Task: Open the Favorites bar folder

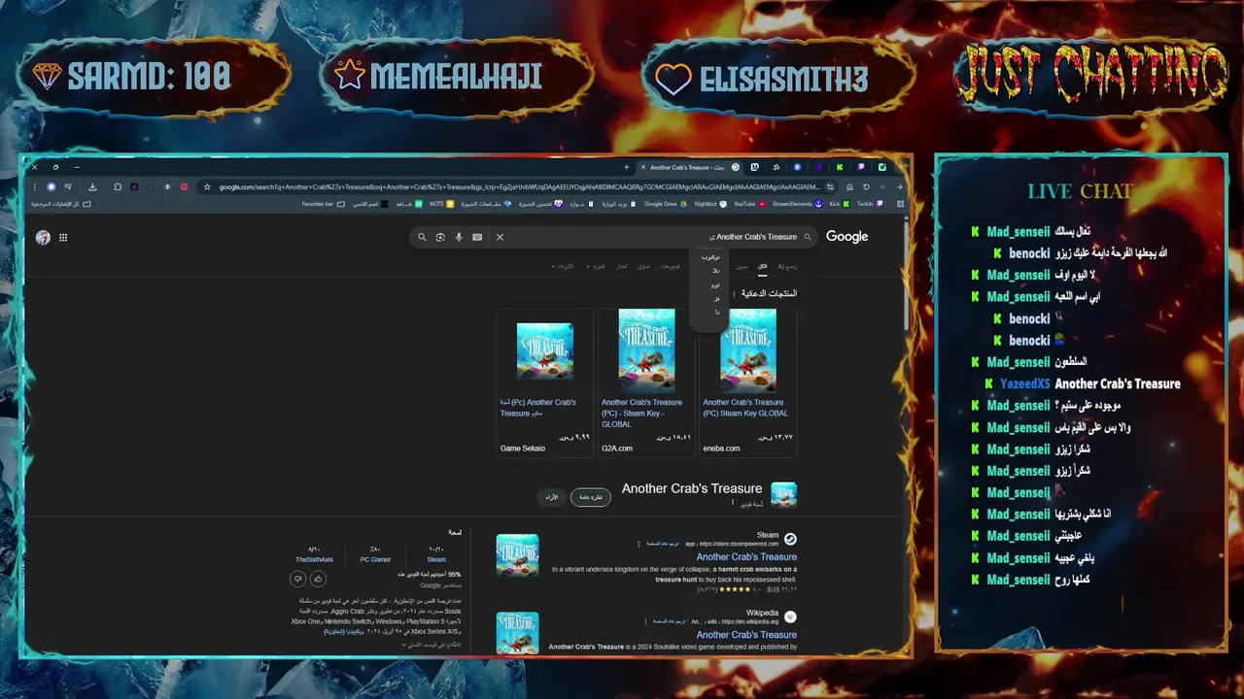Action: 323,204
